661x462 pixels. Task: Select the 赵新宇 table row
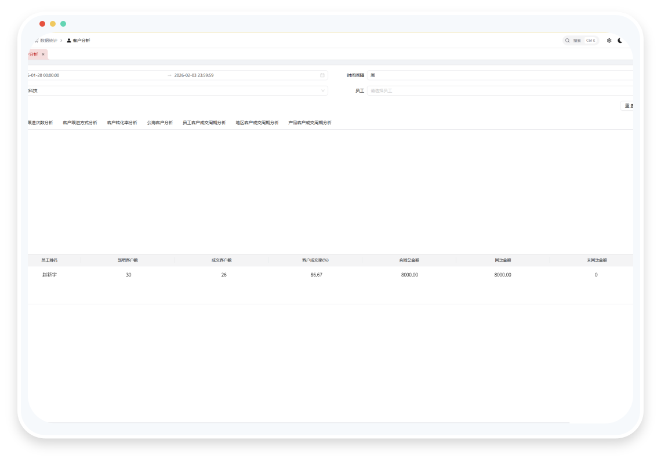click(x=330, y=275)
